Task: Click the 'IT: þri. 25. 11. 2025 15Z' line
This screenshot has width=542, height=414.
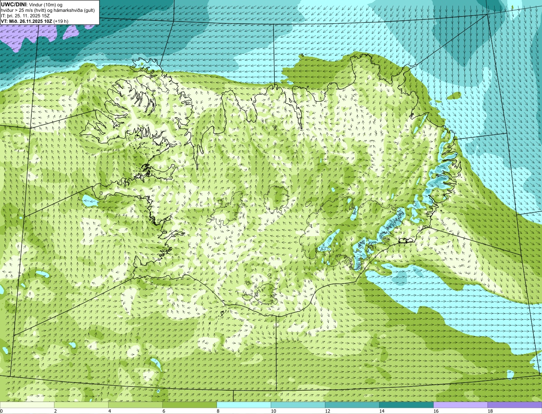Action: (x=26, y=16)
